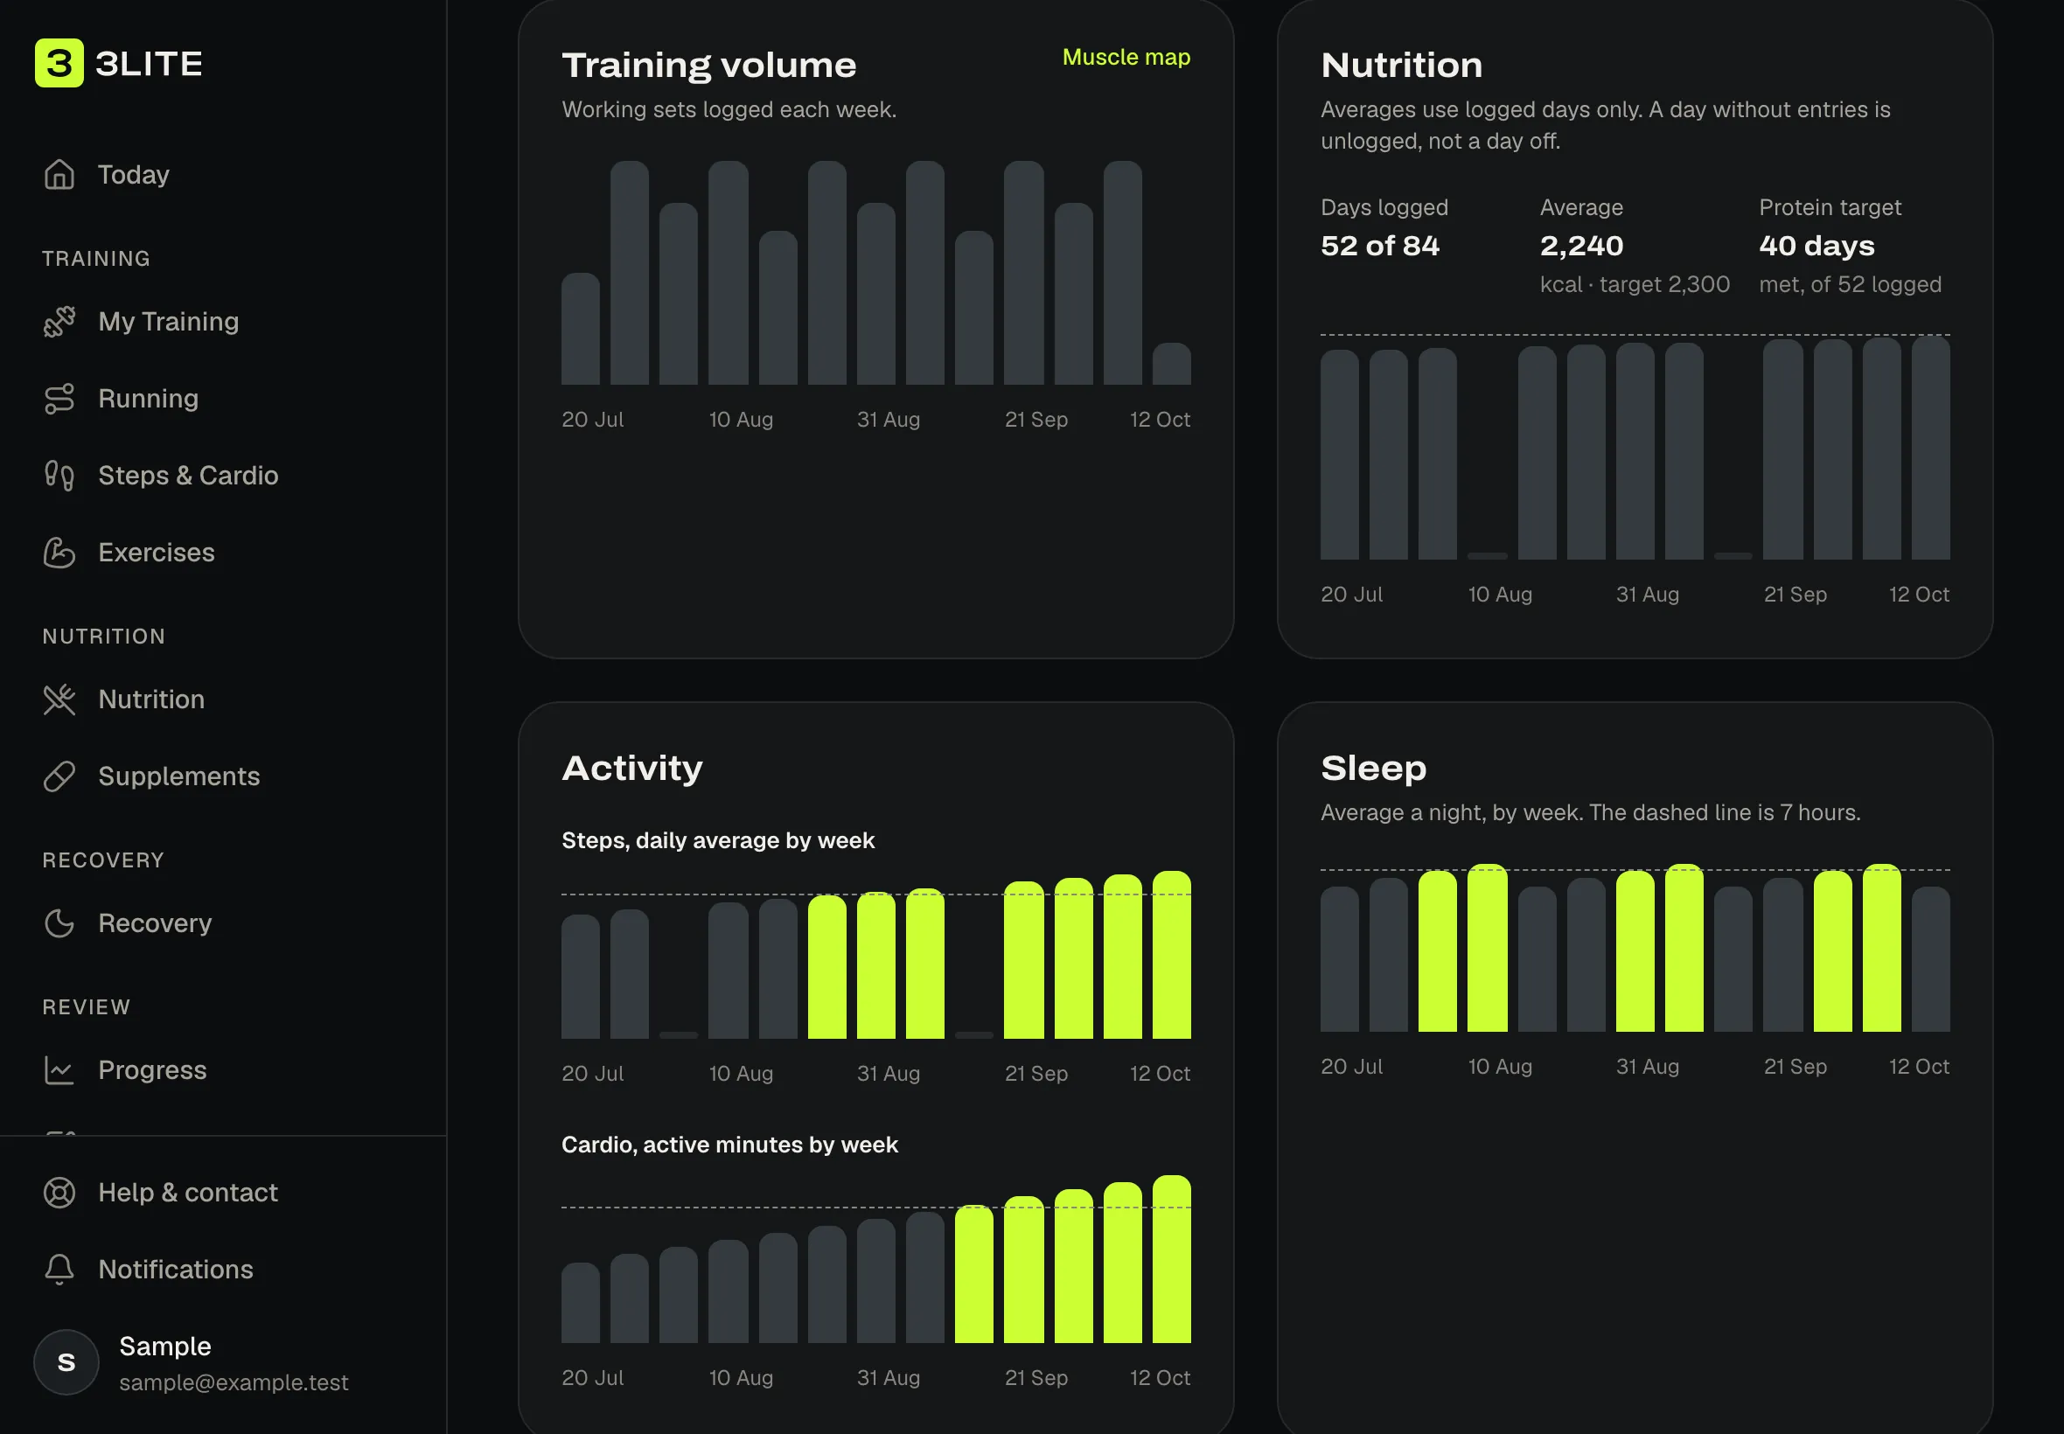Click the 3LITE brand name
Viewport: 2064px width, 1434px height.
click(150, 64)
